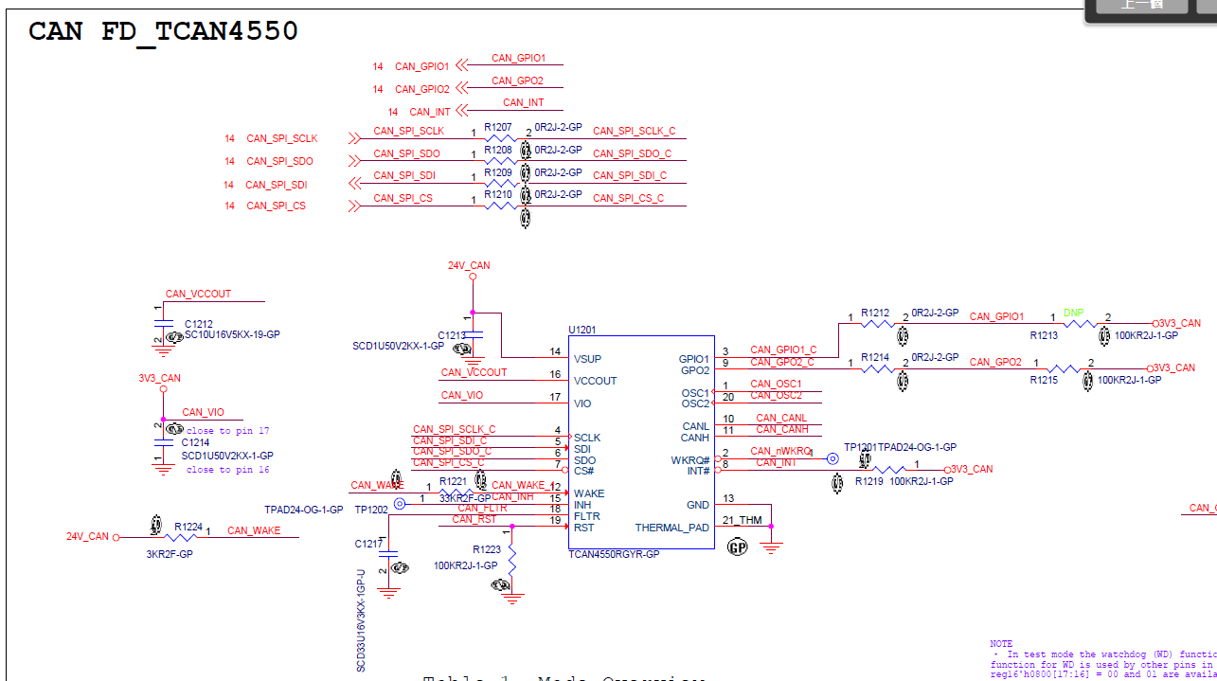Viewport: 1217px width, 681px height.
Task: Select resistor label R1223
Action: pos(487,549)
